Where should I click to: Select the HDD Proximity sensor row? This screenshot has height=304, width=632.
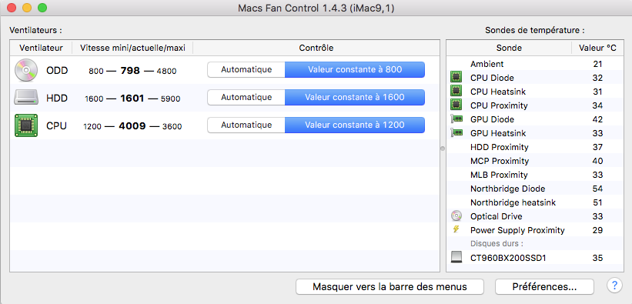535,147
